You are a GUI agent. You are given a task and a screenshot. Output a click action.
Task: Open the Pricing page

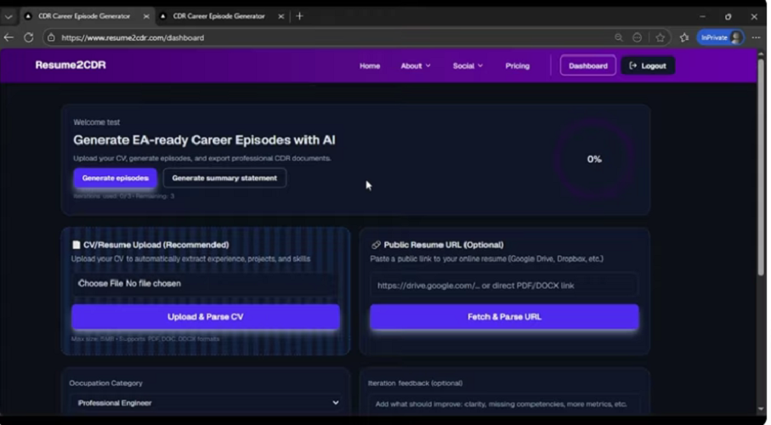click(x=518, y=66)
